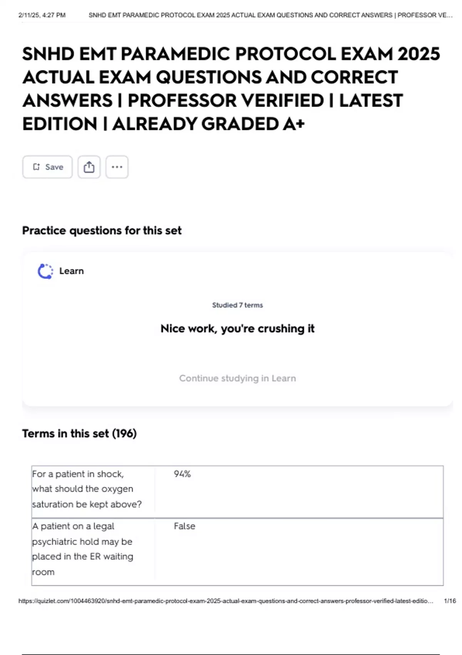Open the three-dot more options menu
The width and height of the screenshot is (462, 655).
pos(117,167)
